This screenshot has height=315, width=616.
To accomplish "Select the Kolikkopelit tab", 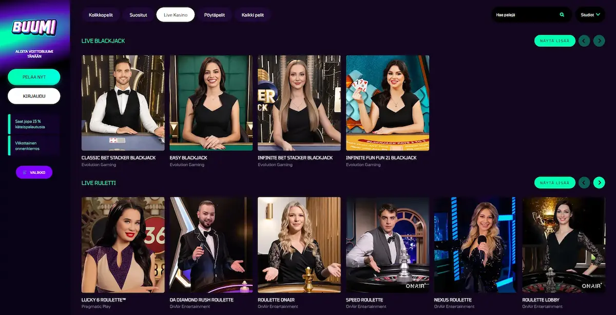I will (100, 15).
